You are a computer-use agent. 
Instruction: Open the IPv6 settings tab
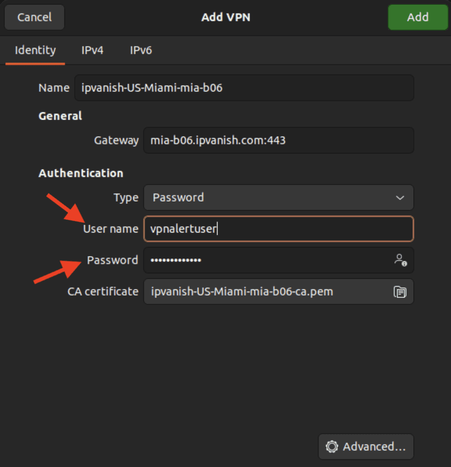(x=141, y=50)
